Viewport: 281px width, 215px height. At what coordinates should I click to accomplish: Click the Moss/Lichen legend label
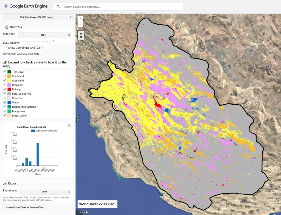click(x=20, y=116)
